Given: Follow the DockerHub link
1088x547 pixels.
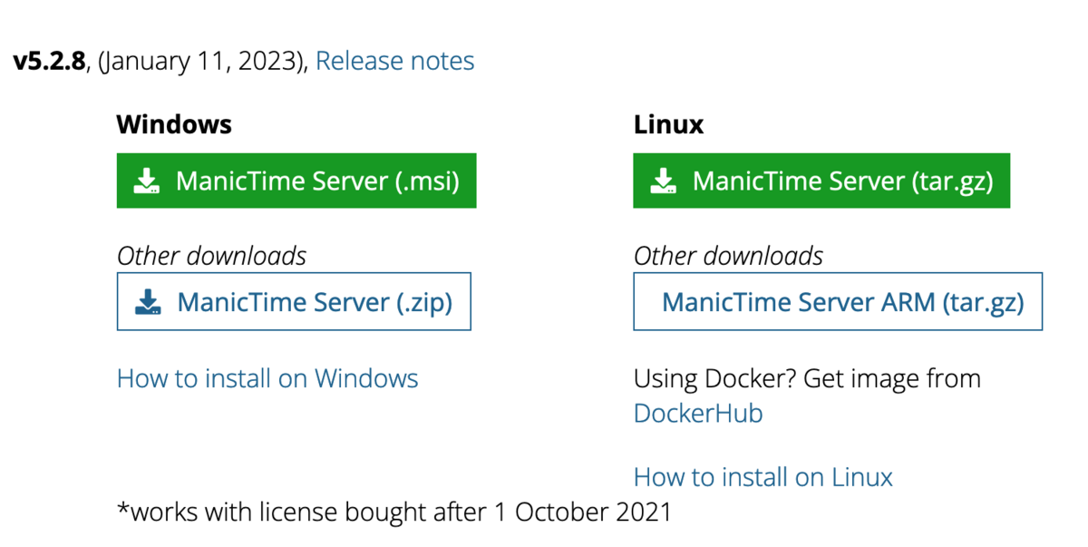Looking at the screenshot, I should [x=698, y=414].
